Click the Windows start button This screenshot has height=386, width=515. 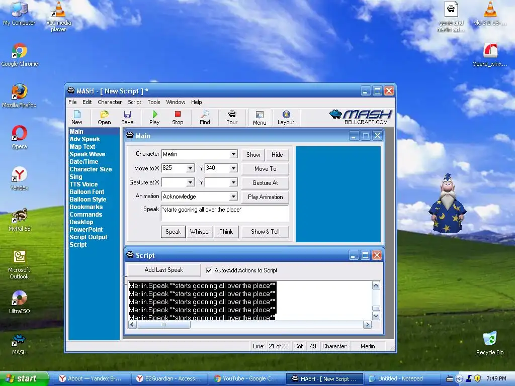pyautogui.click(x=24, y=378)
